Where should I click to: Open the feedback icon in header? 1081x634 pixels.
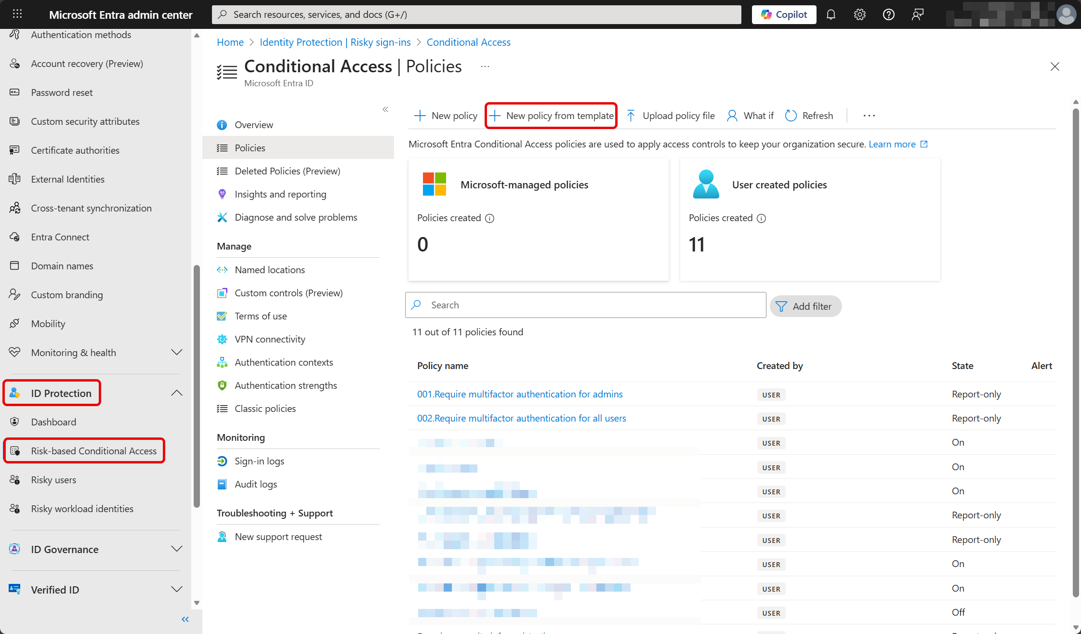(x=917, y=14)
